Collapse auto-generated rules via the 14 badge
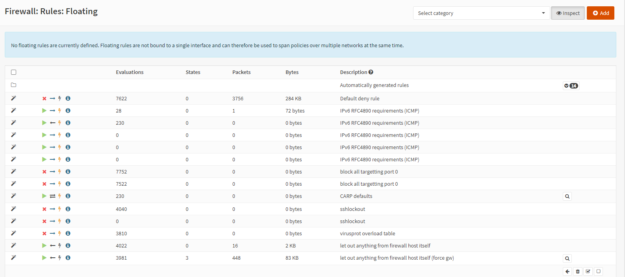This screenshot has width=625, height=277. pyautogui.click(x=571, y=86)
